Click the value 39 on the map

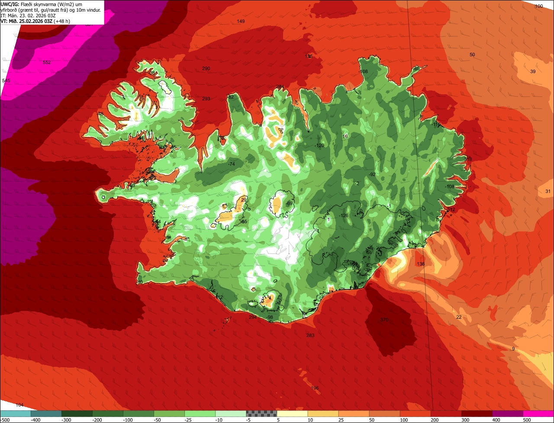click(533, 71)
